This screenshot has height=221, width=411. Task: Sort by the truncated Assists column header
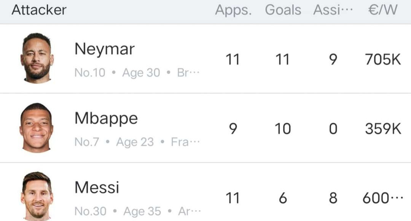(333, 10)
